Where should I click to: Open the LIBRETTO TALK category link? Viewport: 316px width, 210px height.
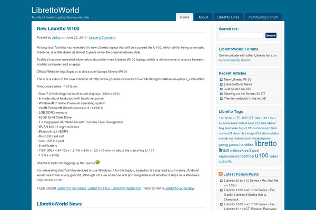(x=99, y=188)
